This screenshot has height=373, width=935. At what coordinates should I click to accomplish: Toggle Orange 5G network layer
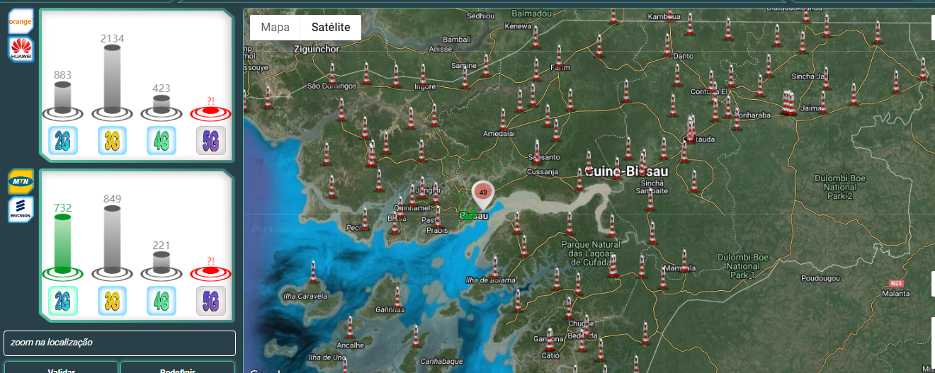click(x=211, y=141)
